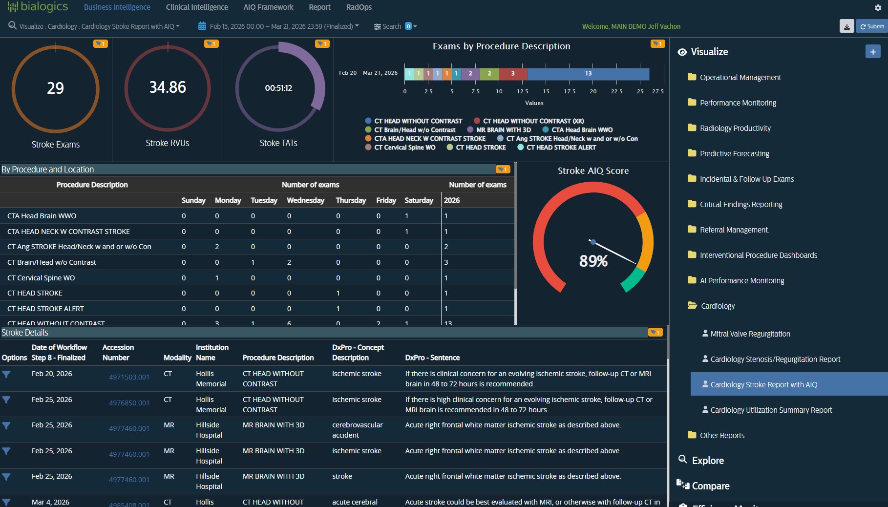Click the Submit button

pos(872,26)
